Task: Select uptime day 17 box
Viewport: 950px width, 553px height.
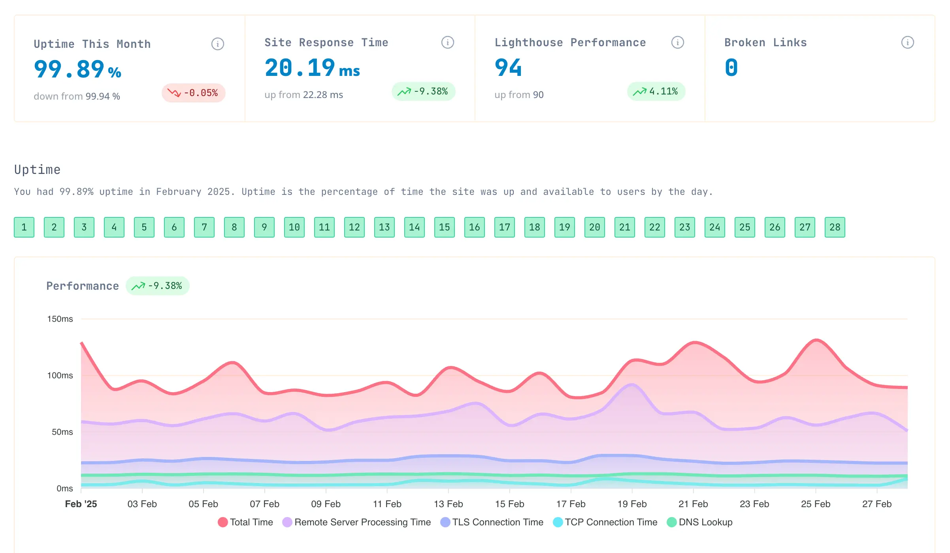Action: 505,227
